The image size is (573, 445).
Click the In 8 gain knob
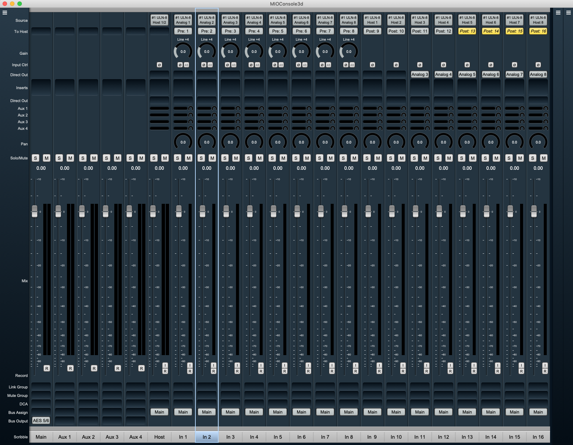tap(349, 51)
